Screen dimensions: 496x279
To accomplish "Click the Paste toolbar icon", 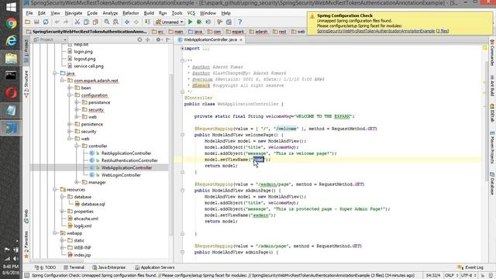I will [x=95, y=22].
